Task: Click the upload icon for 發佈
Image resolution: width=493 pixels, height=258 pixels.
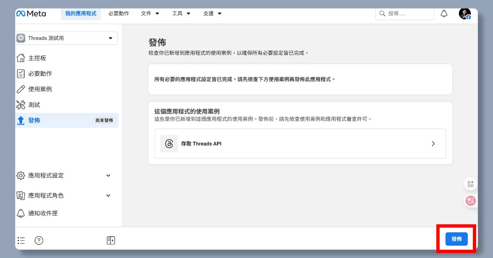Action: (x=21, y=120)
